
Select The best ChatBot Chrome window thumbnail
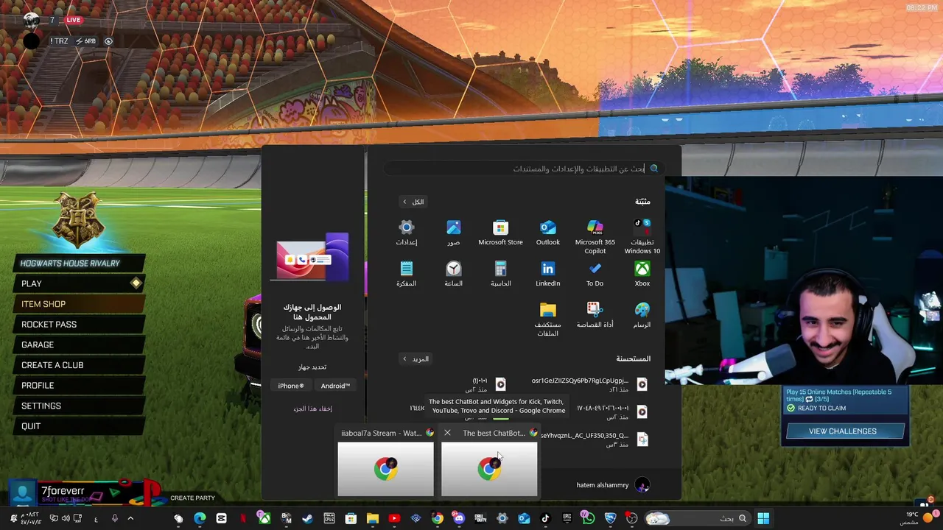(489, 468)
